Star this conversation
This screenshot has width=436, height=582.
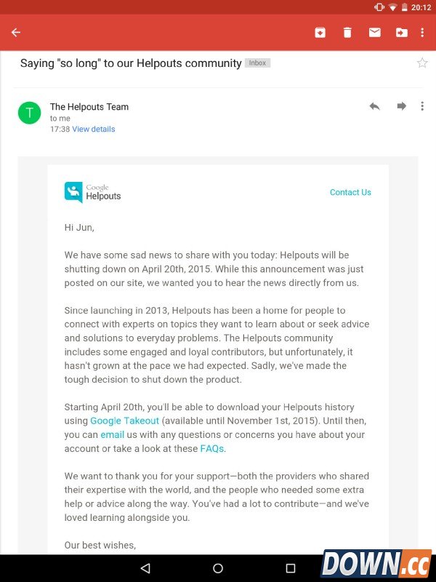pos(422,63)
